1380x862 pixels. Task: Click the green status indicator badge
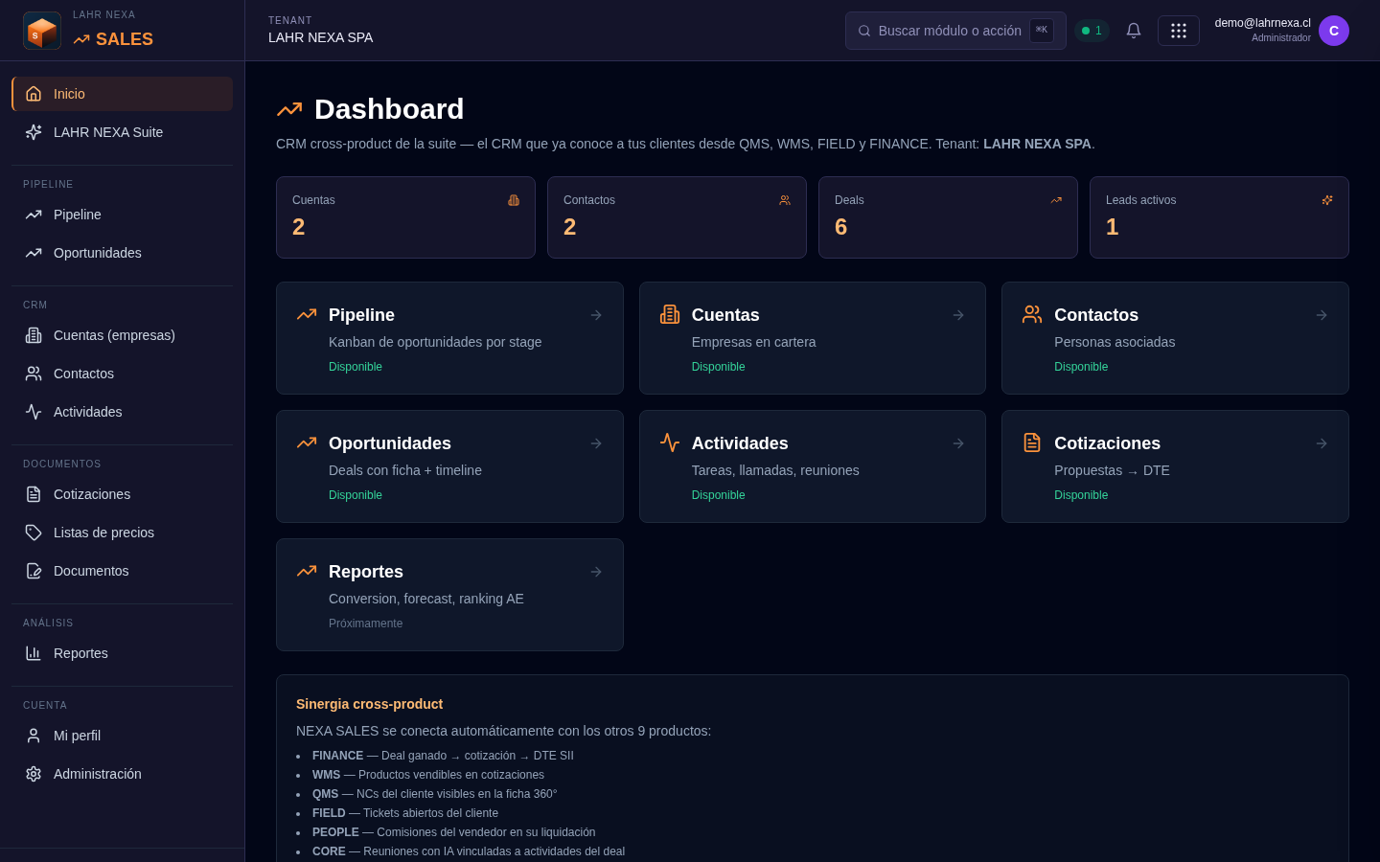point(1092,31)
